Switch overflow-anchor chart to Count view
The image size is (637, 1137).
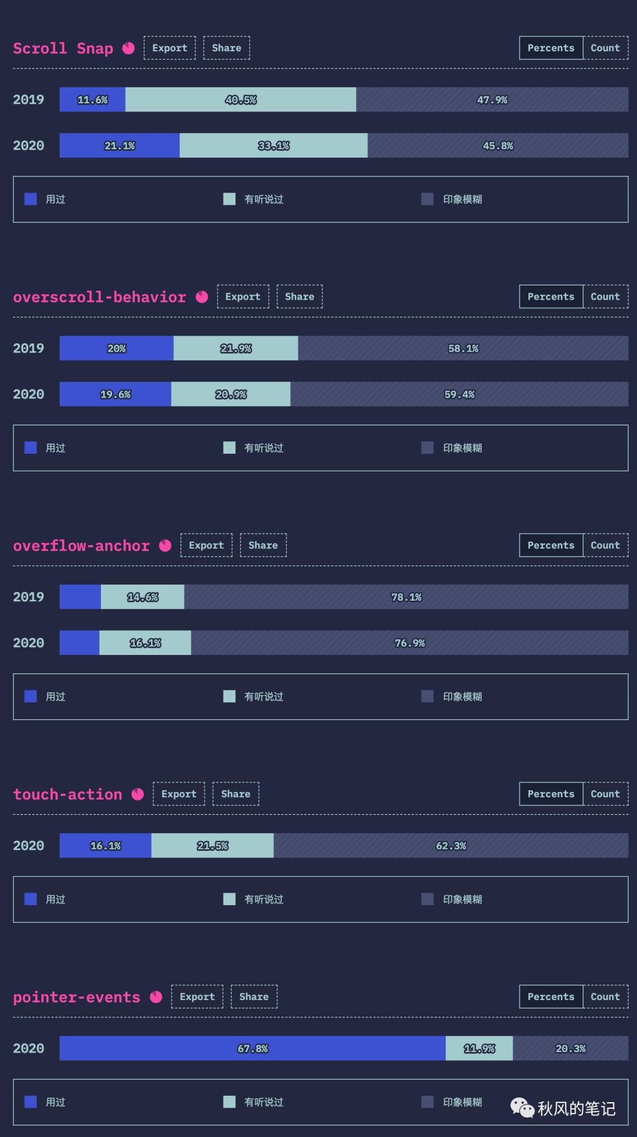click(x=605, y=545)
